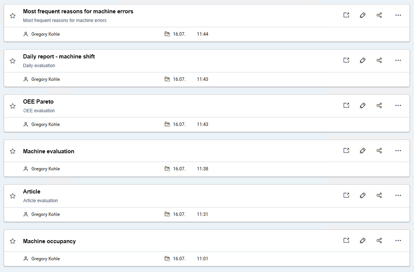Open more options for Machine evaluation

pyautogui.click(x=398, y=151)
